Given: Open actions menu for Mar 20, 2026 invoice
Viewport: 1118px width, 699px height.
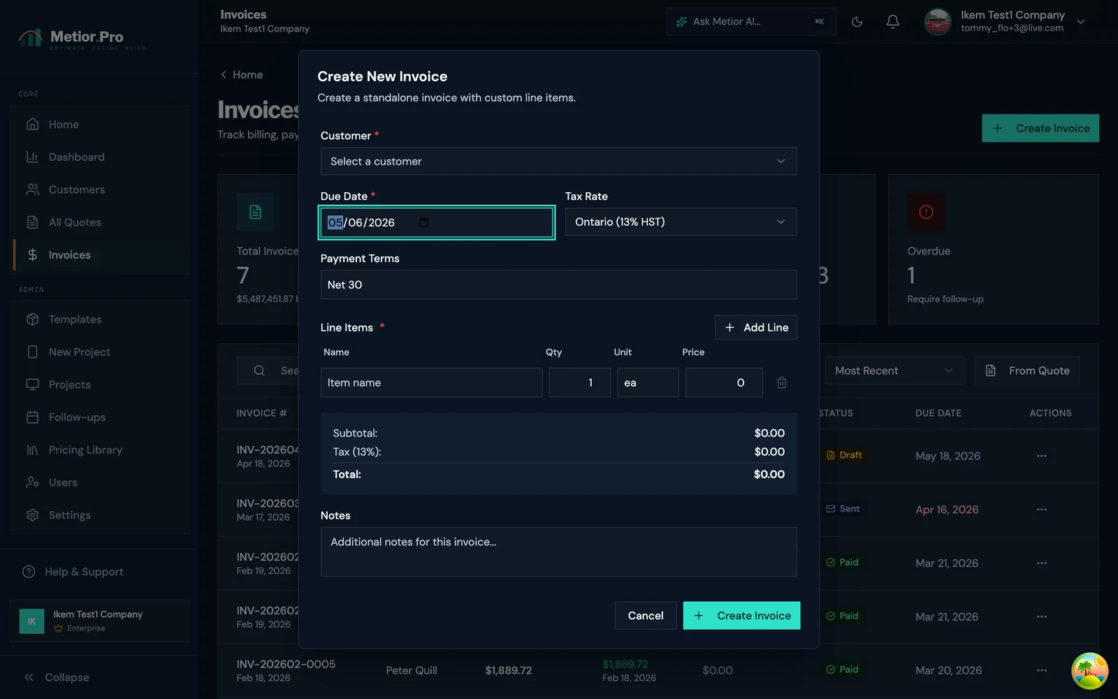Looking at the screenshot, I should pos(1042,670).
